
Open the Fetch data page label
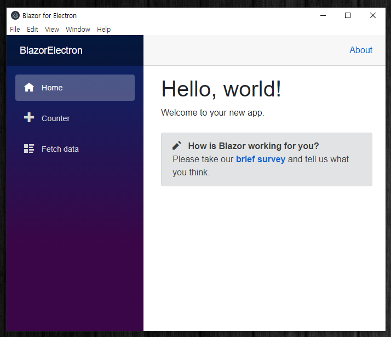coord(60,149)
